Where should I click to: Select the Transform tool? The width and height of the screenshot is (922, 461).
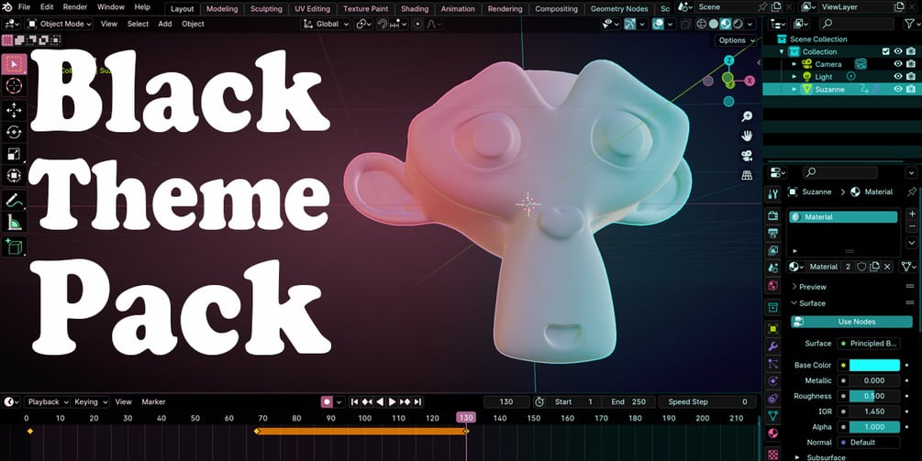14,176
